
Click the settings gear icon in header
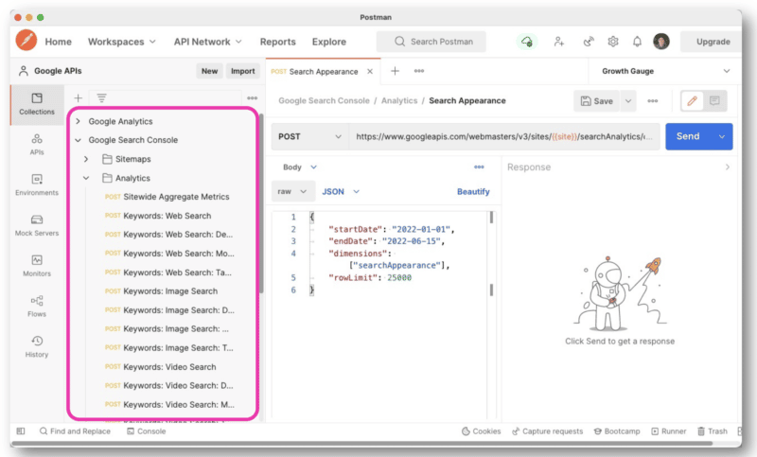click(x=613, y=42)
